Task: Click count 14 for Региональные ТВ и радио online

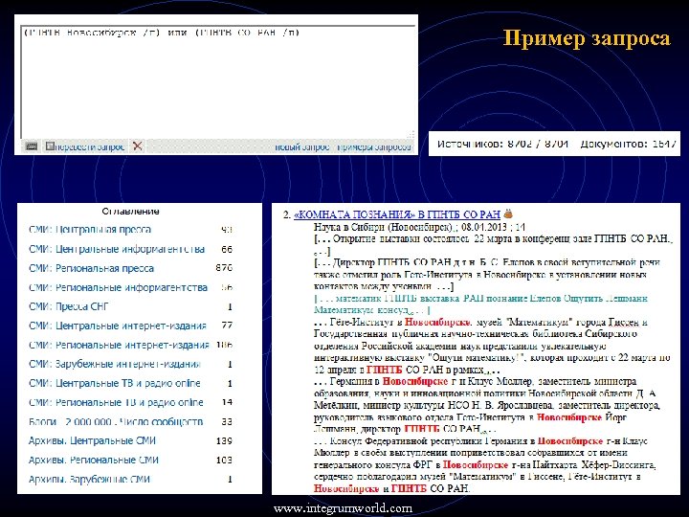Action: pos(227,402)
